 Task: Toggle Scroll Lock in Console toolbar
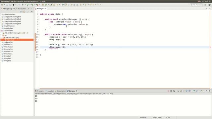tap(181, 91)
